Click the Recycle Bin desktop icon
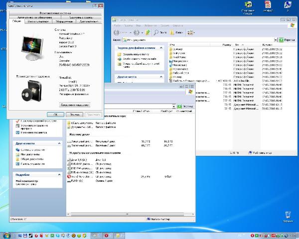 287,215
